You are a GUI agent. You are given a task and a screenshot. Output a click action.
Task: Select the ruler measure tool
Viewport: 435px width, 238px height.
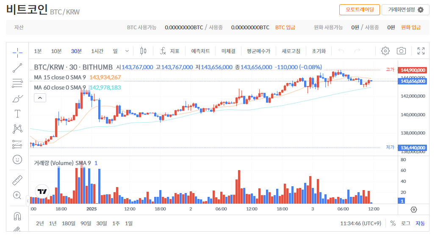coord(17,180)
